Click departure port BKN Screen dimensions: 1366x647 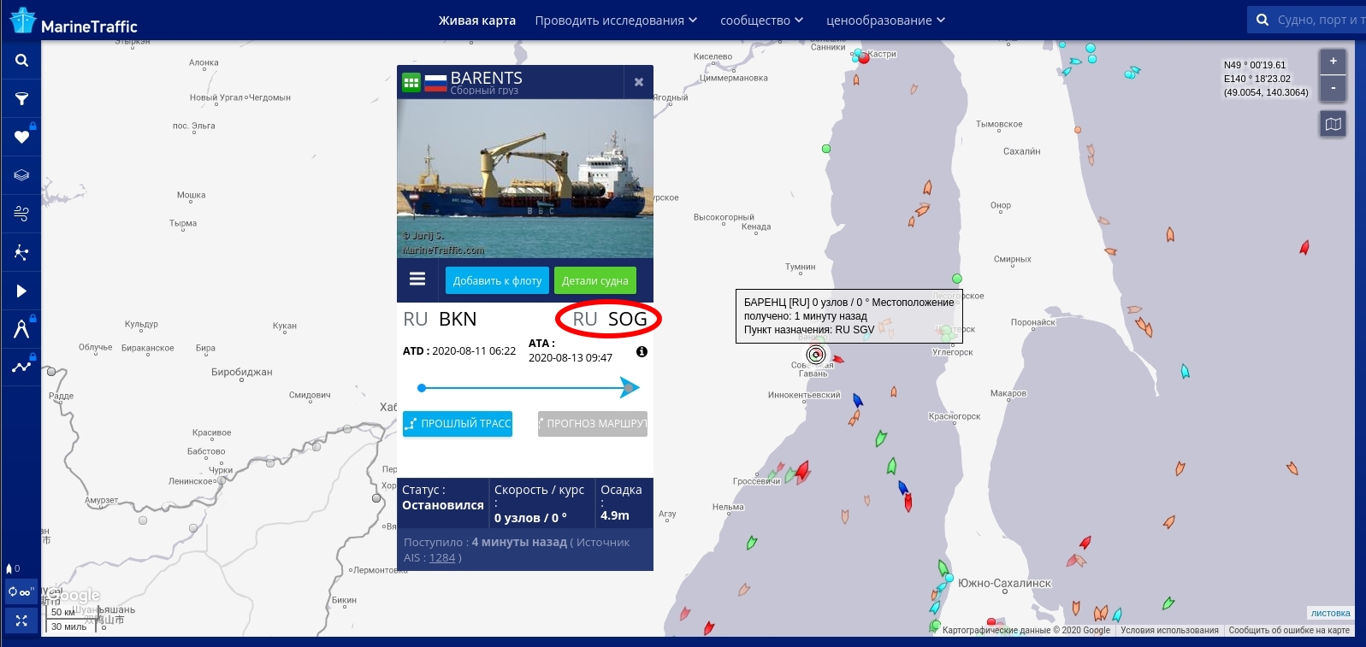pyautogui.click(x=458, y=319)
